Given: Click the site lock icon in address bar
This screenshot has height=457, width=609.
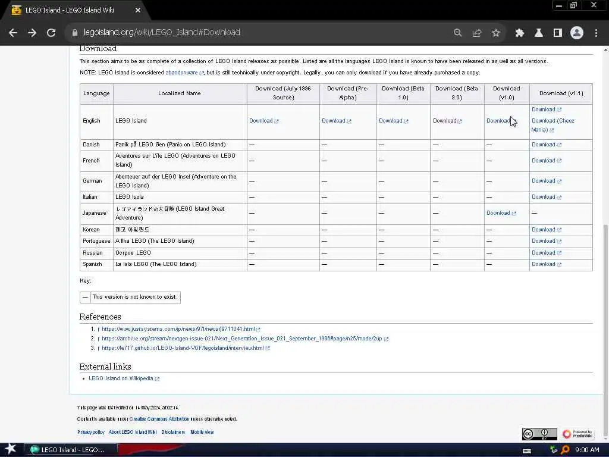Looking at the screenshot, I should point(75,33).
